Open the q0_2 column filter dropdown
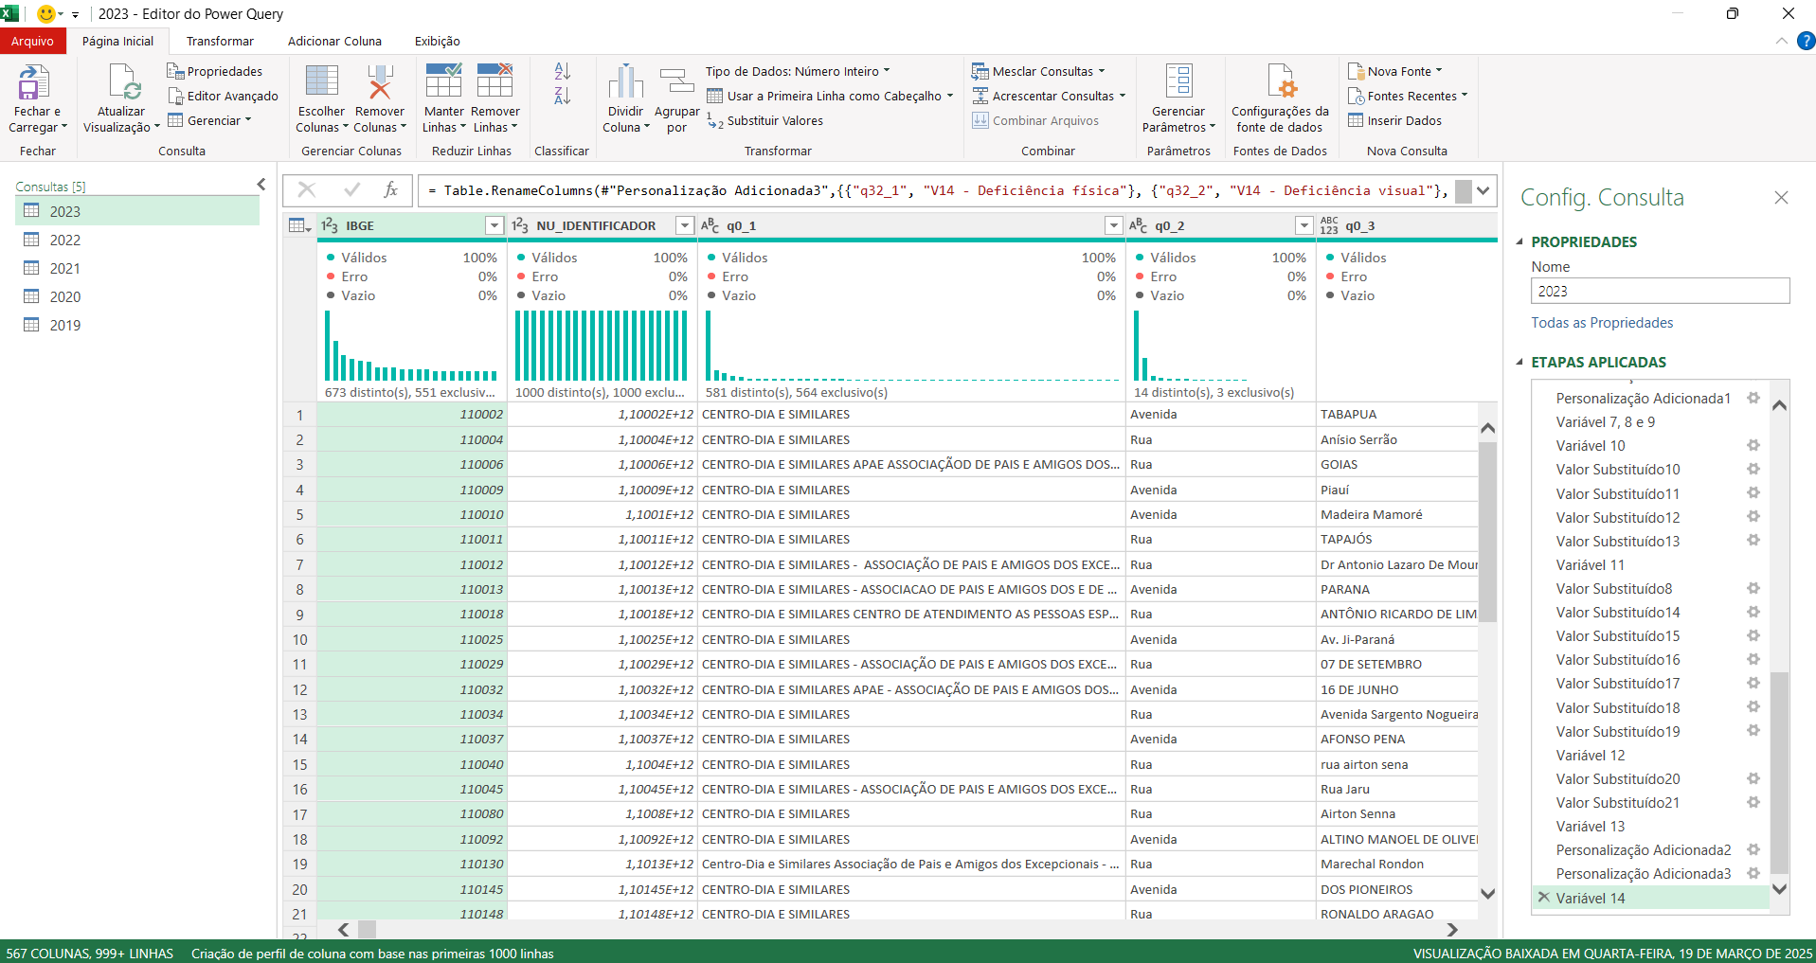The image size is (1816, 963). pyautogui.click(x=1304, y=225)
